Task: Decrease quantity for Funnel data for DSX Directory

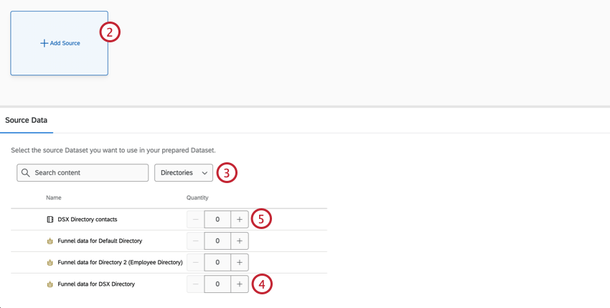Action: (x=195, y=284)
